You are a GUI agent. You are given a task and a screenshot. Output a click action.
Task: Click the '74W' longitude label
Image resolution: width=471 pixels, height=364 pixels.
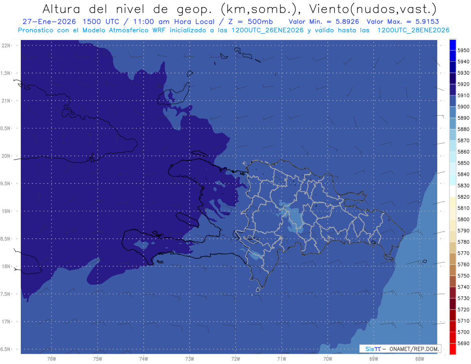click(x=144, y=359)
